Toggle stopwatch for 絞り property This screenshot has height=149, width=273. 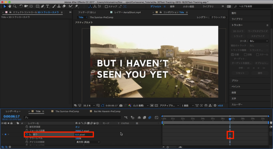27,134
